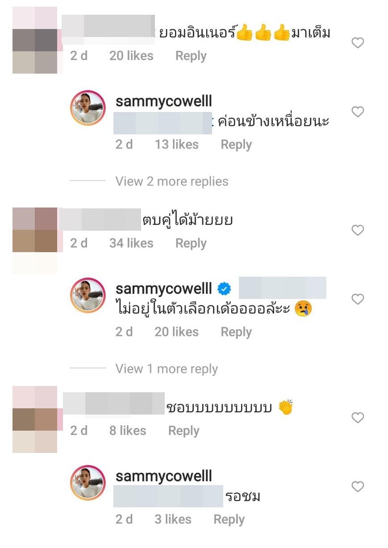Viewport: 388px width, 548px height.
Task: Tap heart on the comment with 8 likes
Action: click(358, 418)
